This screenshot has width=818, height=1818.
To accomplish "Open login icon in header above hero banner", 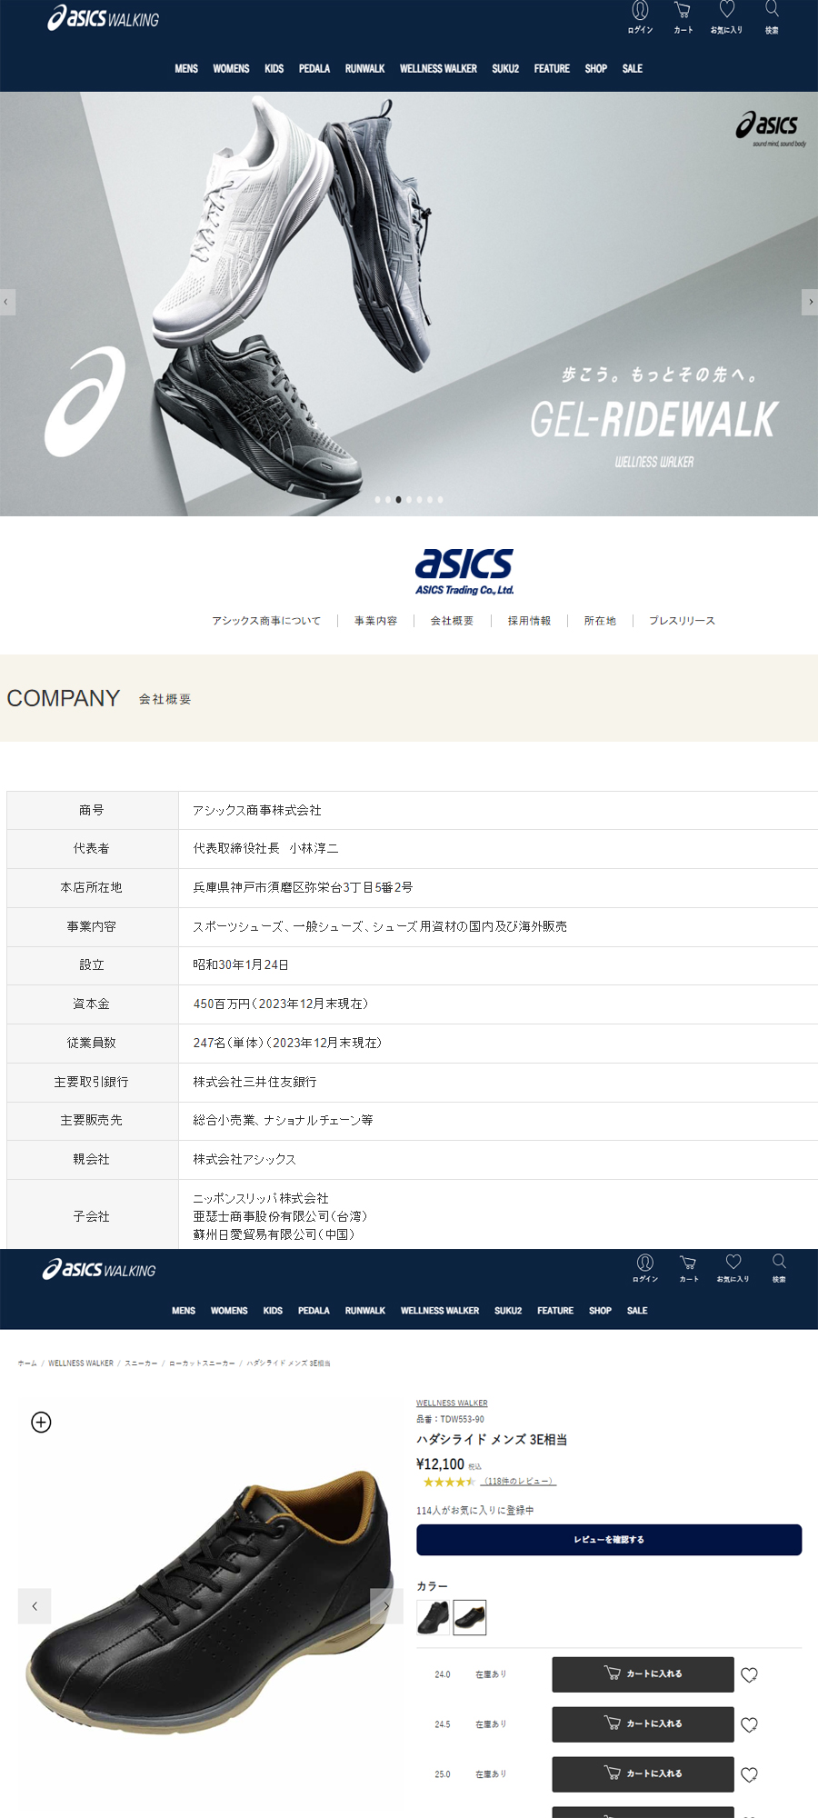I will tap(640, 17).
